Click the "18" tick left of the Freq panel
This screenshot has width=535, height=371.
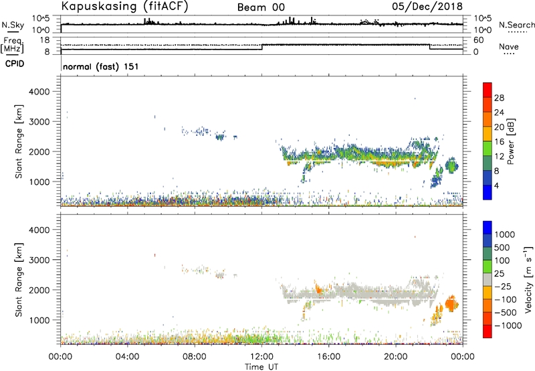coord(44,40)
